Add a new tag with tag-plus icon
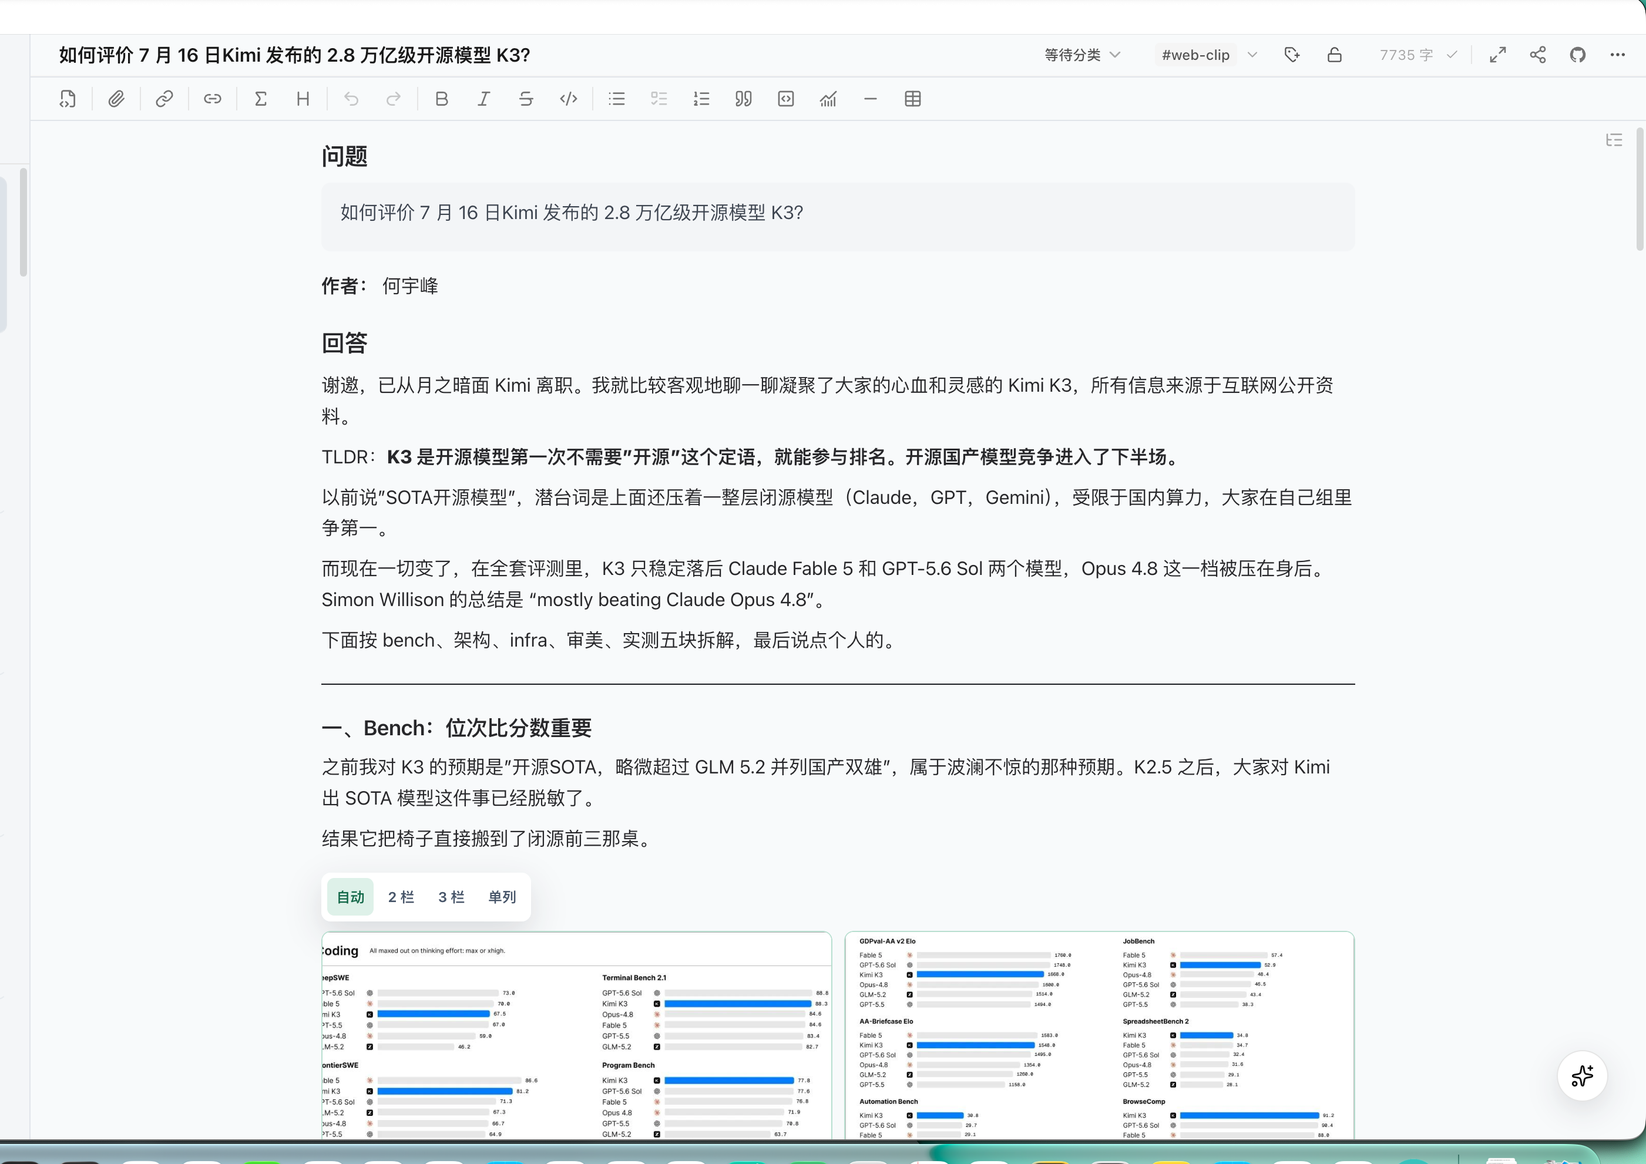The height and width of the screenshot is (1164, 1646). coord(1292,55)
